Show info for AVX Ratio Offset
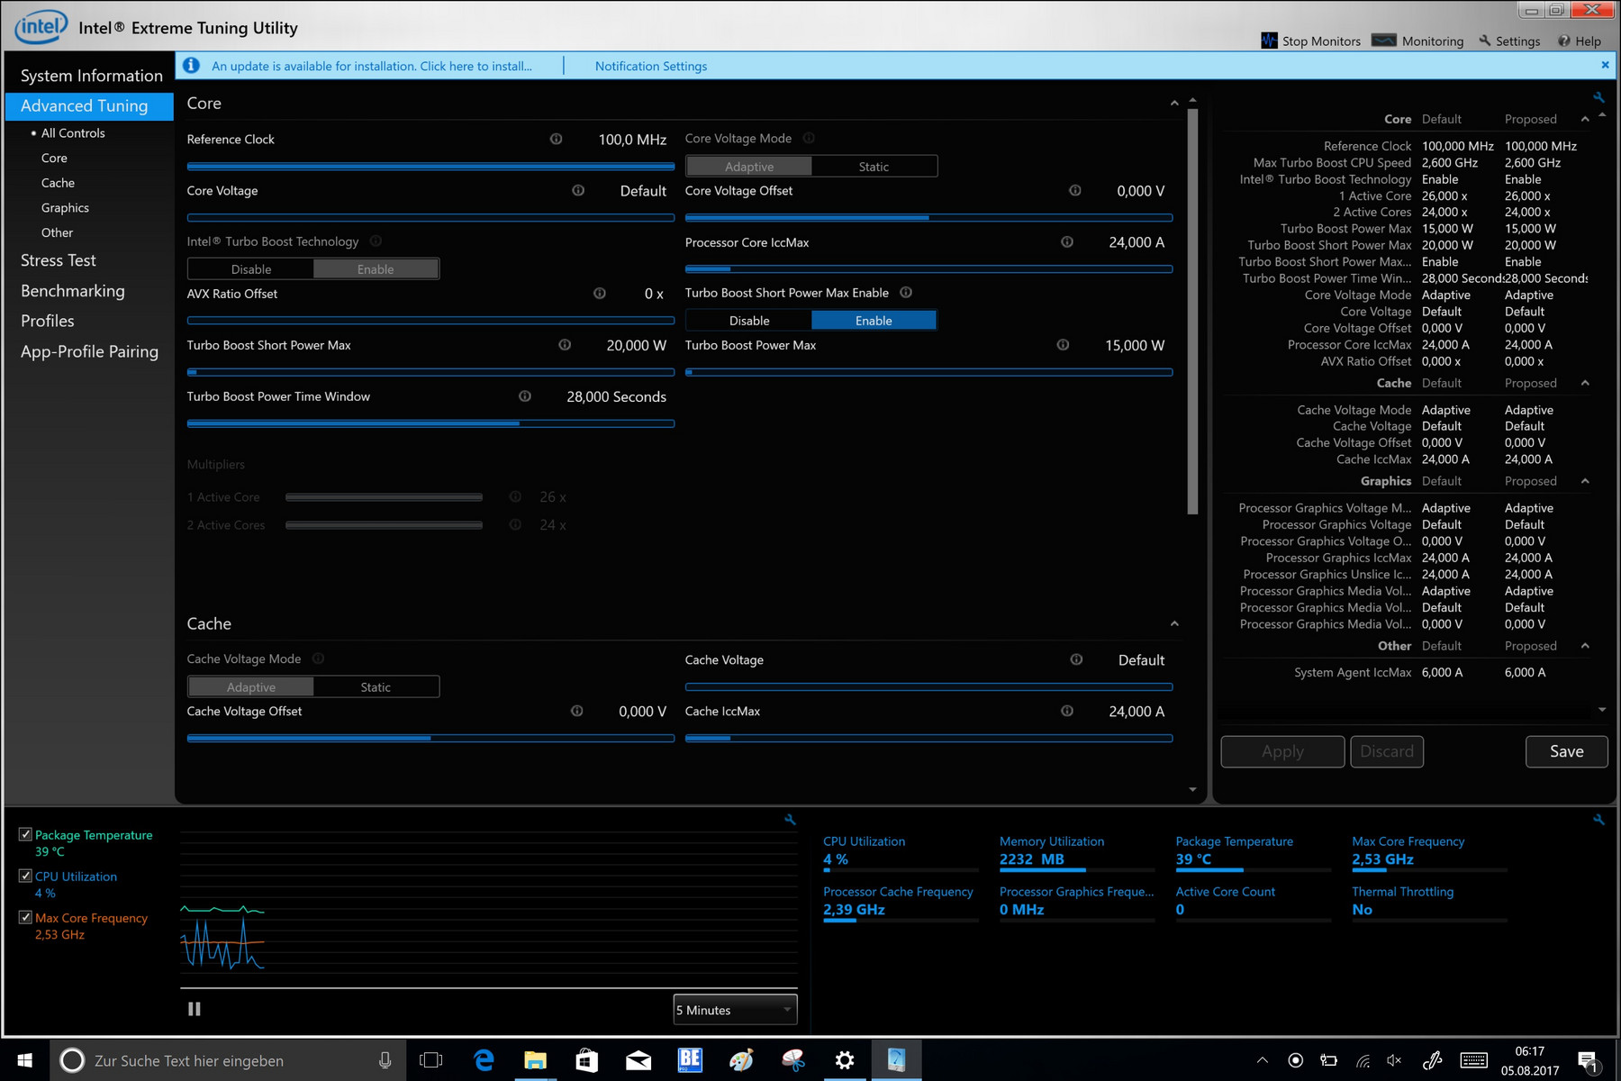The height and width of the screenshot is (1081, 1621). [600, 293]
